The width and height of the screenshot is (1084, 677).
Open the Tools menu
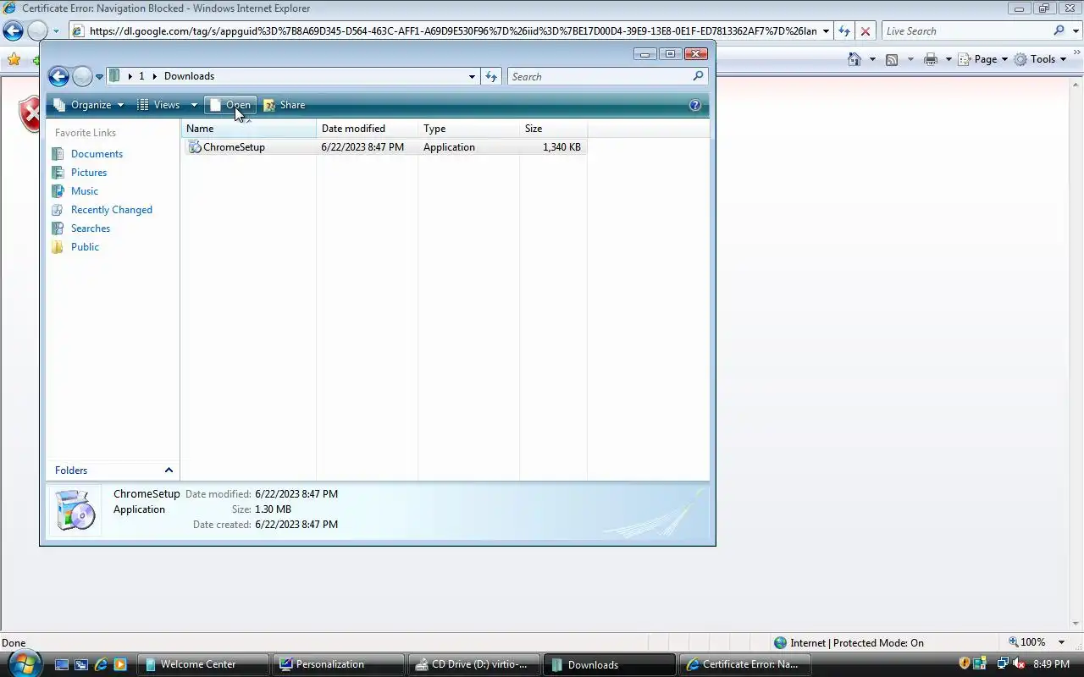1040,59
